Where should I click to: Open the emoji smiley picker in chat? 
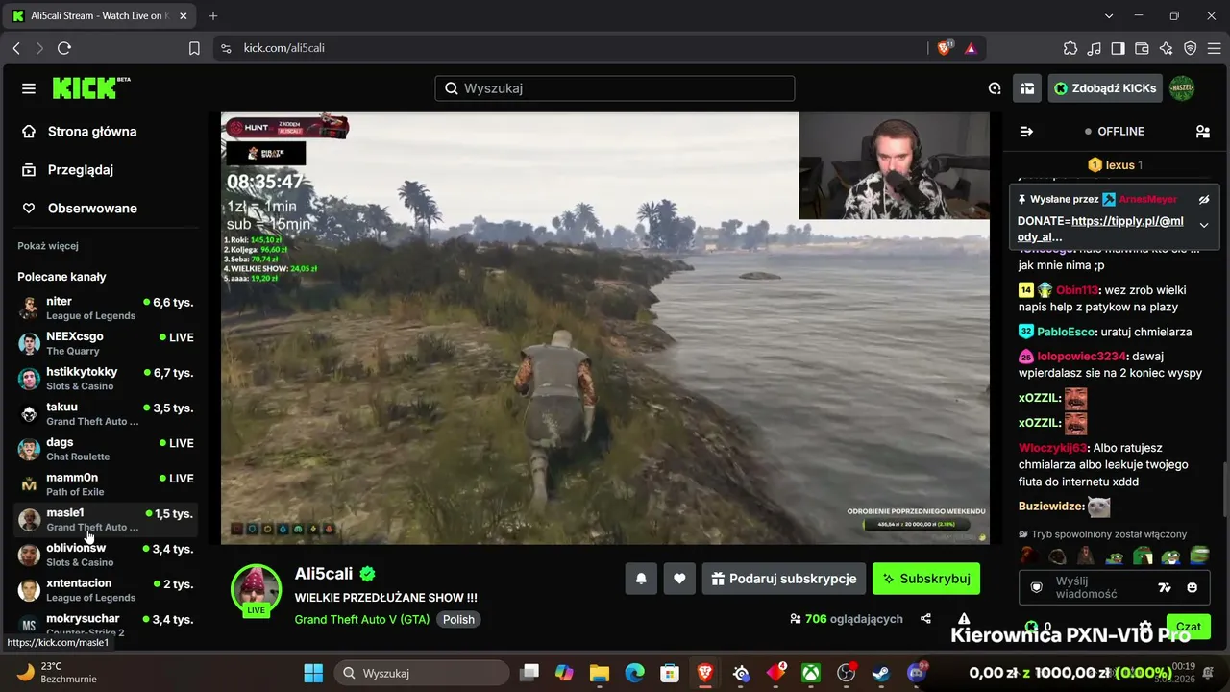coord(1193,587)
